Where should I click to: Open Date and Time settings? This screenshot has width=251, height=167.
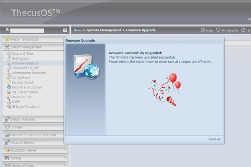pos(23,53)
